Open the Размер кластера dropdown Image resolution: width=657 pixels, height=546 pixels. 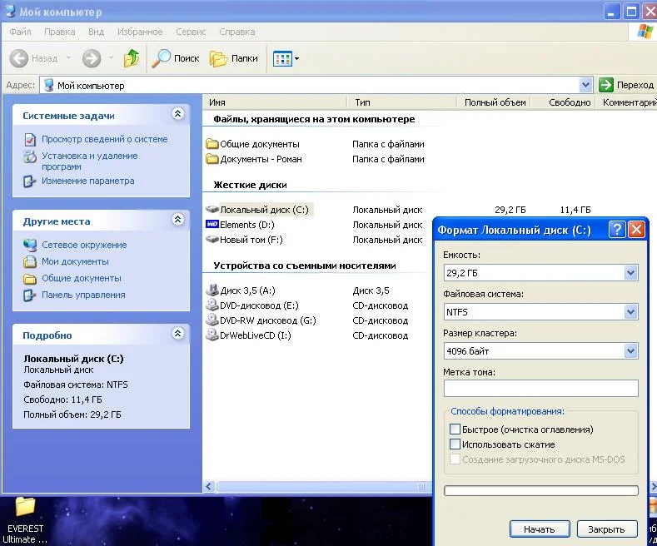click(x=630, y=351)
